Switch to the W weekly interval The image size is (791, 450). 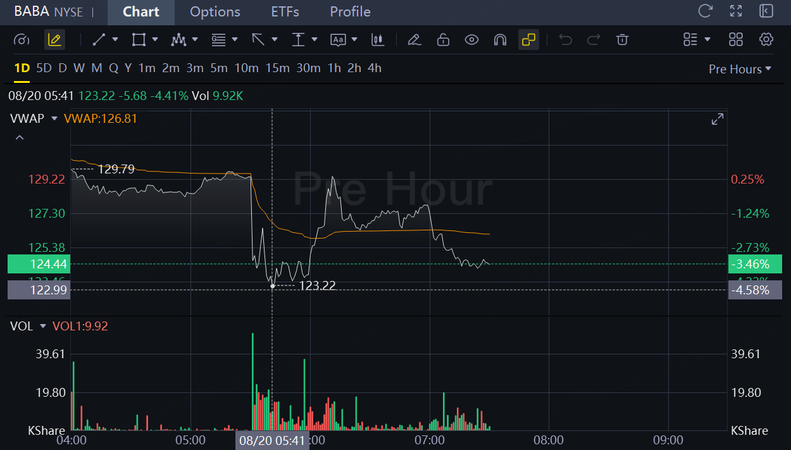[x=79, y=68]
